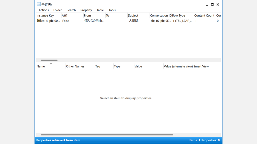Open the Property menu
Screen dimensions: 257x144
pyautogui.click(x=86, y=10)
